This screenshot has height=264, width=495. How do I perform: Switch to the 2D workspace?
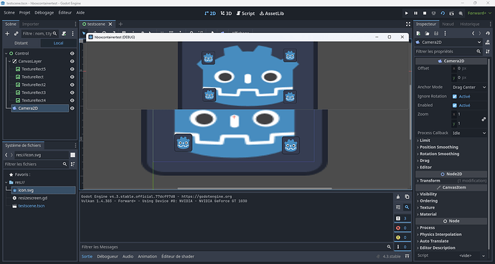click(210, 13)
